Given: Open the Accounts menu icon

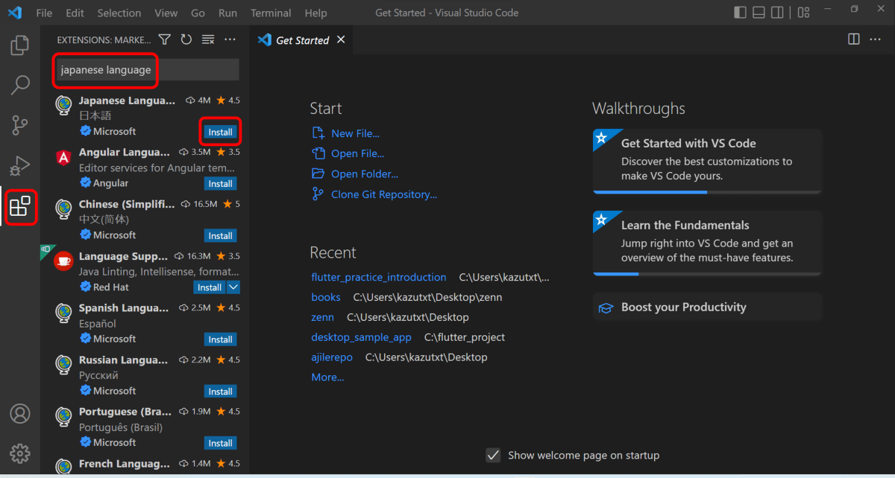Looking at the screenshot, I should click(20, 413).
